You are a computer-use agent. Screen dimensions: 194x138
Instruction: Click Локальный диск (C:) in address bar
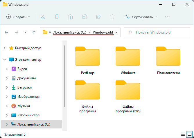[x=70, y=32]
